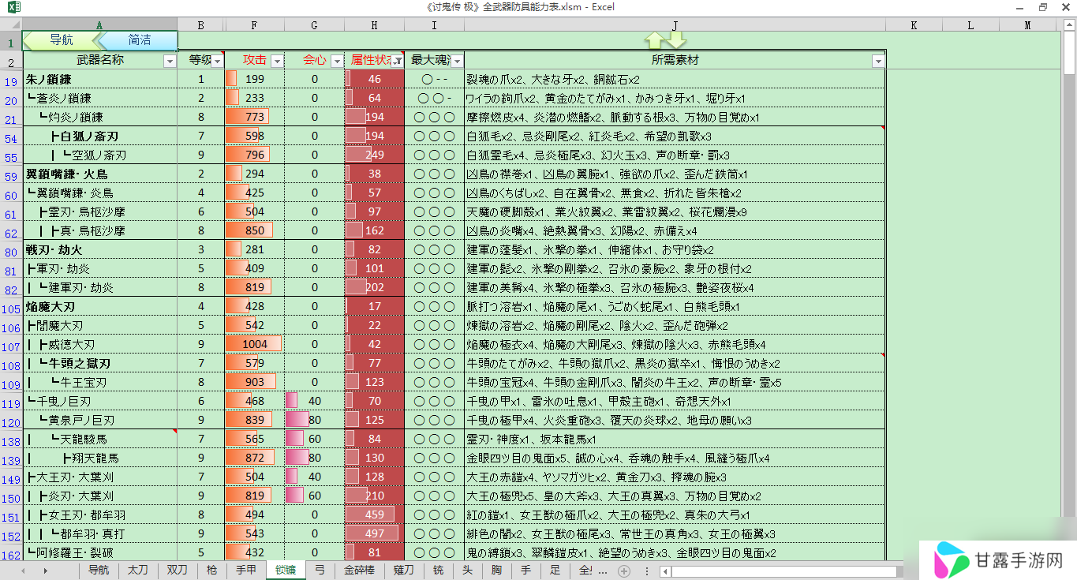This screenshot has height=580, width=1077.
Task: Click the 焔魔大刃 weapon name cell
Action: (x=100, y=306)
